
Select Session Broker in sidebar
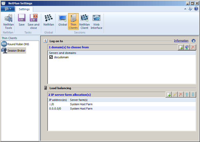[x=16, y=51]
